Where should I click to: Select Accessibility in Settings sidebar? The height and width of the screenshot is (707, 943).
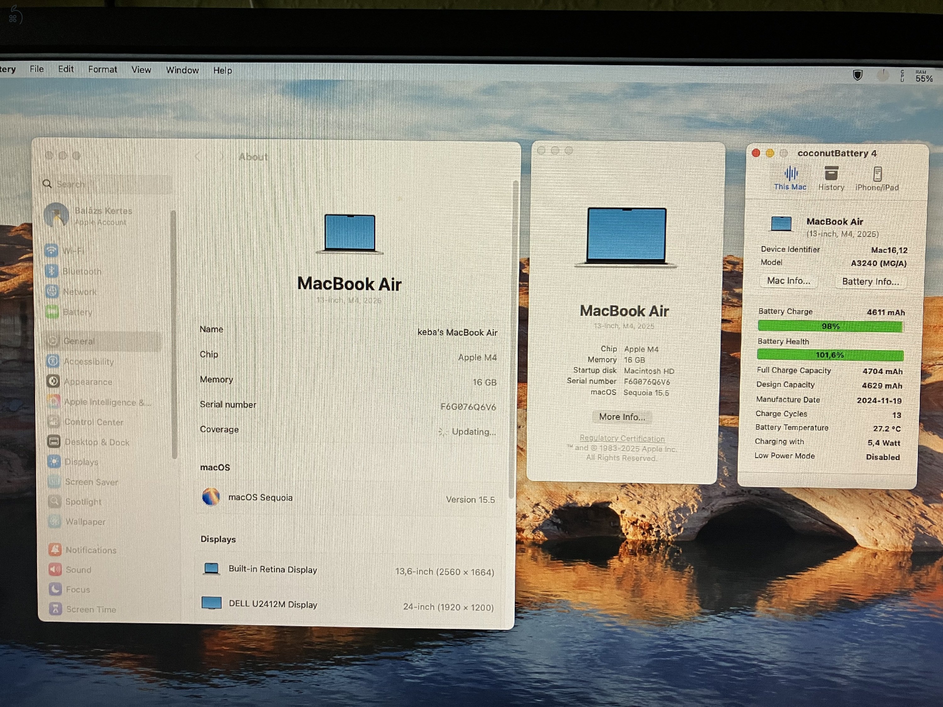102,361
